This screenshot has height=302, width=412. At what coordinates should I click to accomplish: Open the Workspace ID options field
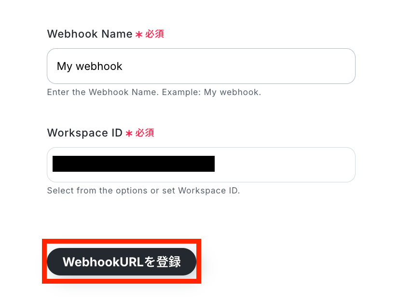201,165
